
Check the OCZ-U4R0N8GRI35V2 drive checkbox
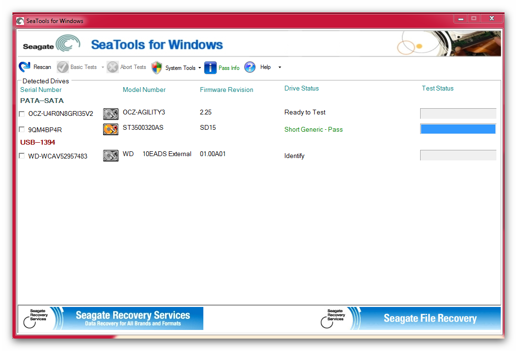pyautogui.click(x=22, y=114)
